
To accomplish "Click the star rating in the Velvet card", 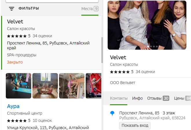I will tap(120, 72).
